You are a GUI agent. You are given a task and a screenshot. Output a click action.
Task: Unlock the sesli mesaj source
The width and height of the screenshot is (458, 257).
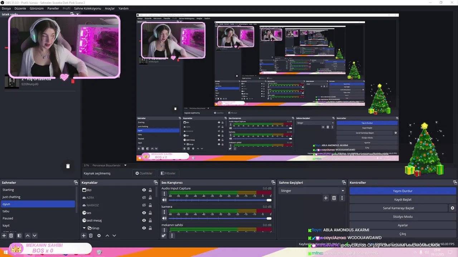(150, 221)
